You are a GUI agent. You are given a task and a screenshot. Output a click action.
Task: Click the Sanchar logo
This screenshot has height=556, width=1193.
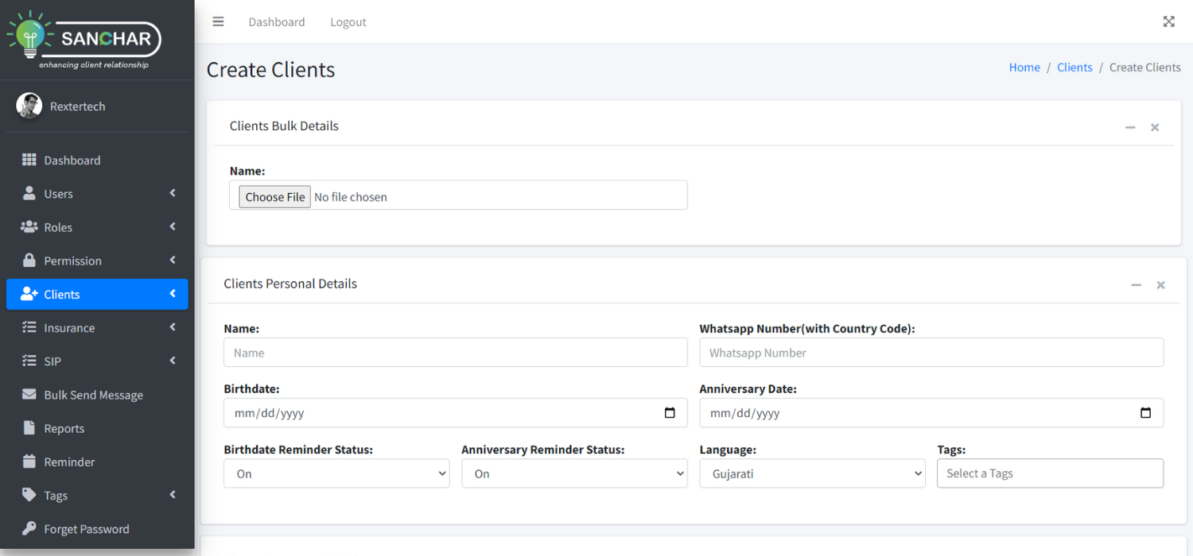tap(84, 40)
